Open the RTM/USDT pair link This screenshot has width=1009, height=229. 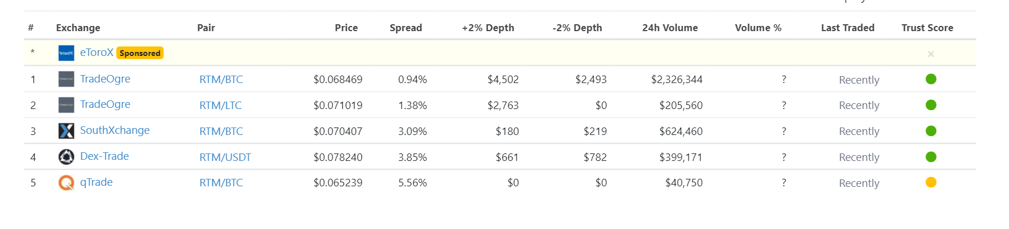coord(225,157)
